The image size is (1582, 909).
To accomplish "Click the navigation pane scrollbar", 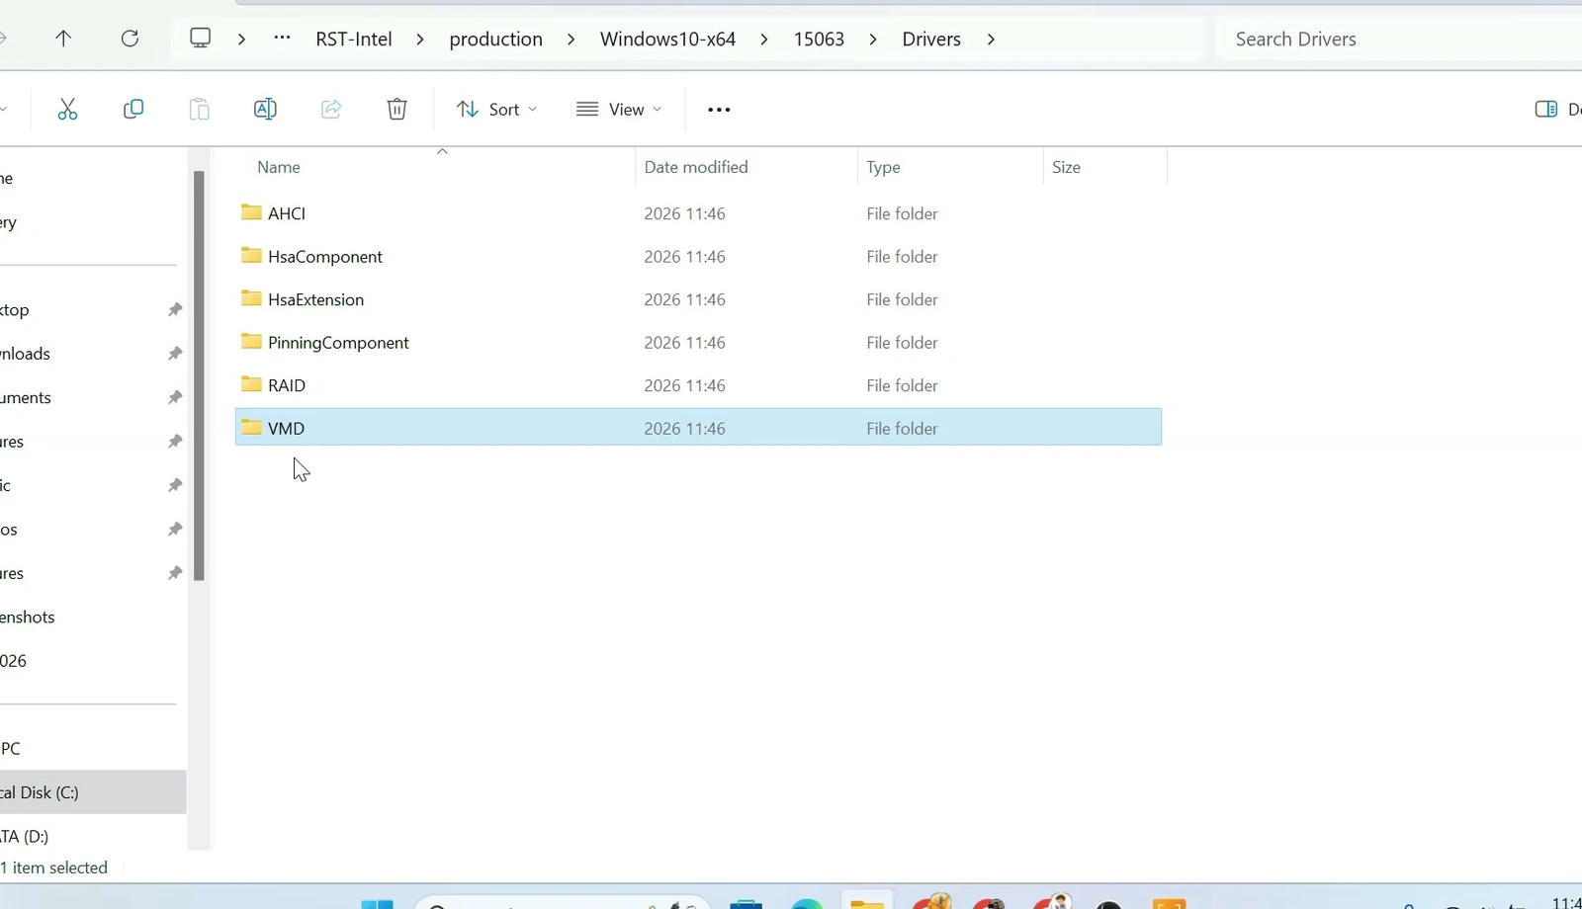I will [199, 375].
